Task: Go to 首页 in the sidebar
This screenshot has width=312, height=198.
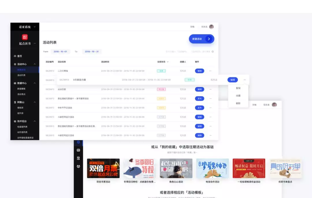Action: click(20, 56)
